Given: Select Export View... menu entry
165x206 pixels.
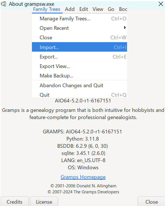Looking at the screenshot, I should tap(79, 66).
